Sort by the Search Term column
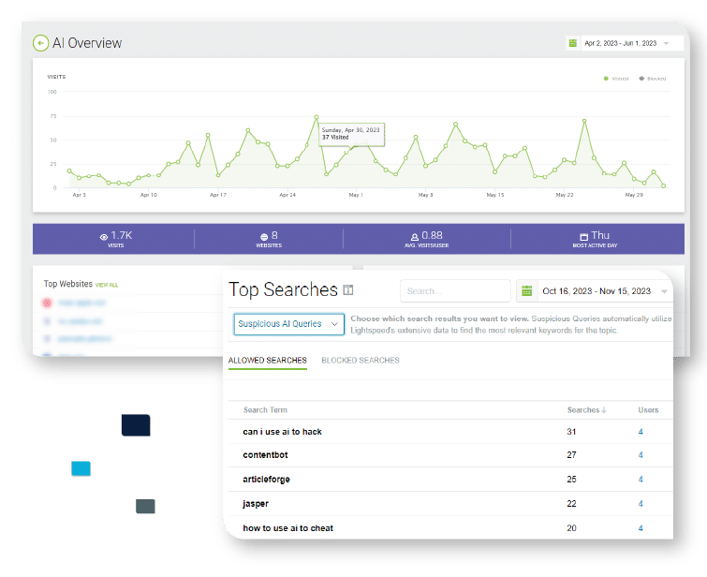The image size is (707, 577). 265,410
